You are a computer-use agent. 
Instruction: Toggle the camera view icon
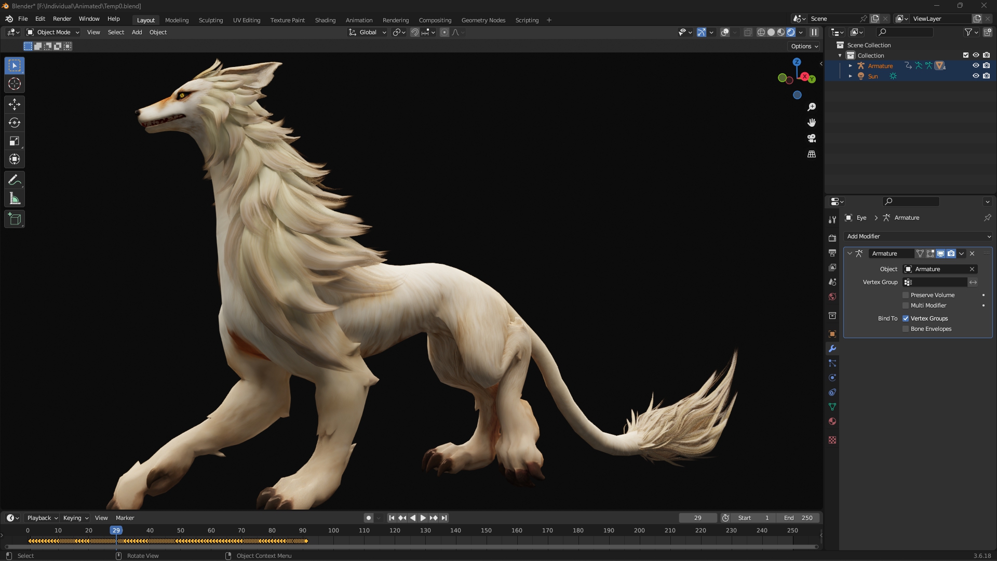[x=812, y=138]
